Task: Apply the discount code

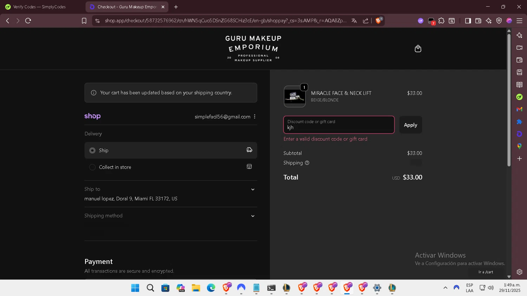Action: click(x=410, y=125)
